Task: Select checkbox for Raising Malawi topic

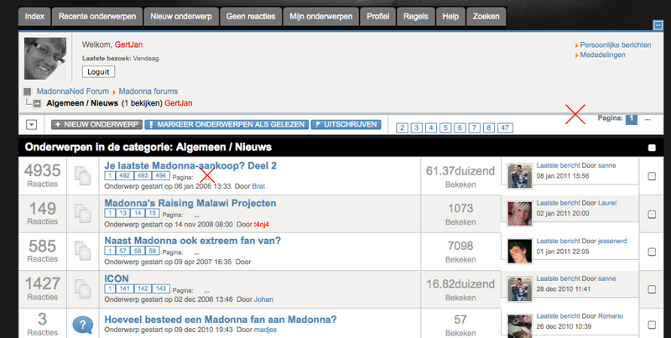Action: [652, 214]
